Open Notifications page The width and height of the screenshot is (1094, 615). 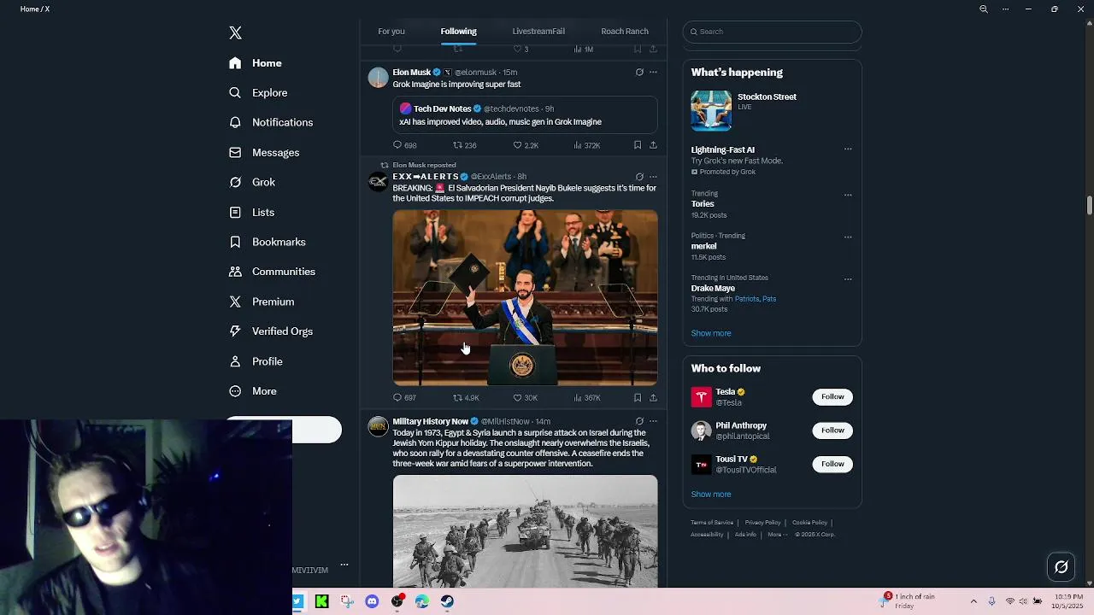(271, 122)
